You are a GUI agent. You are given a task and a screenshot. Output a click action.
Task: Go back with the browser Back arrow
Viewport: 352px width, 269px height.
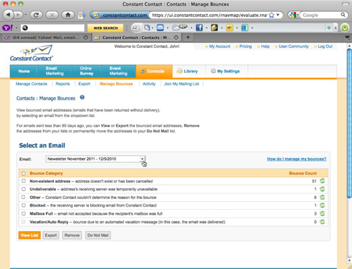[x=8, y=15]
